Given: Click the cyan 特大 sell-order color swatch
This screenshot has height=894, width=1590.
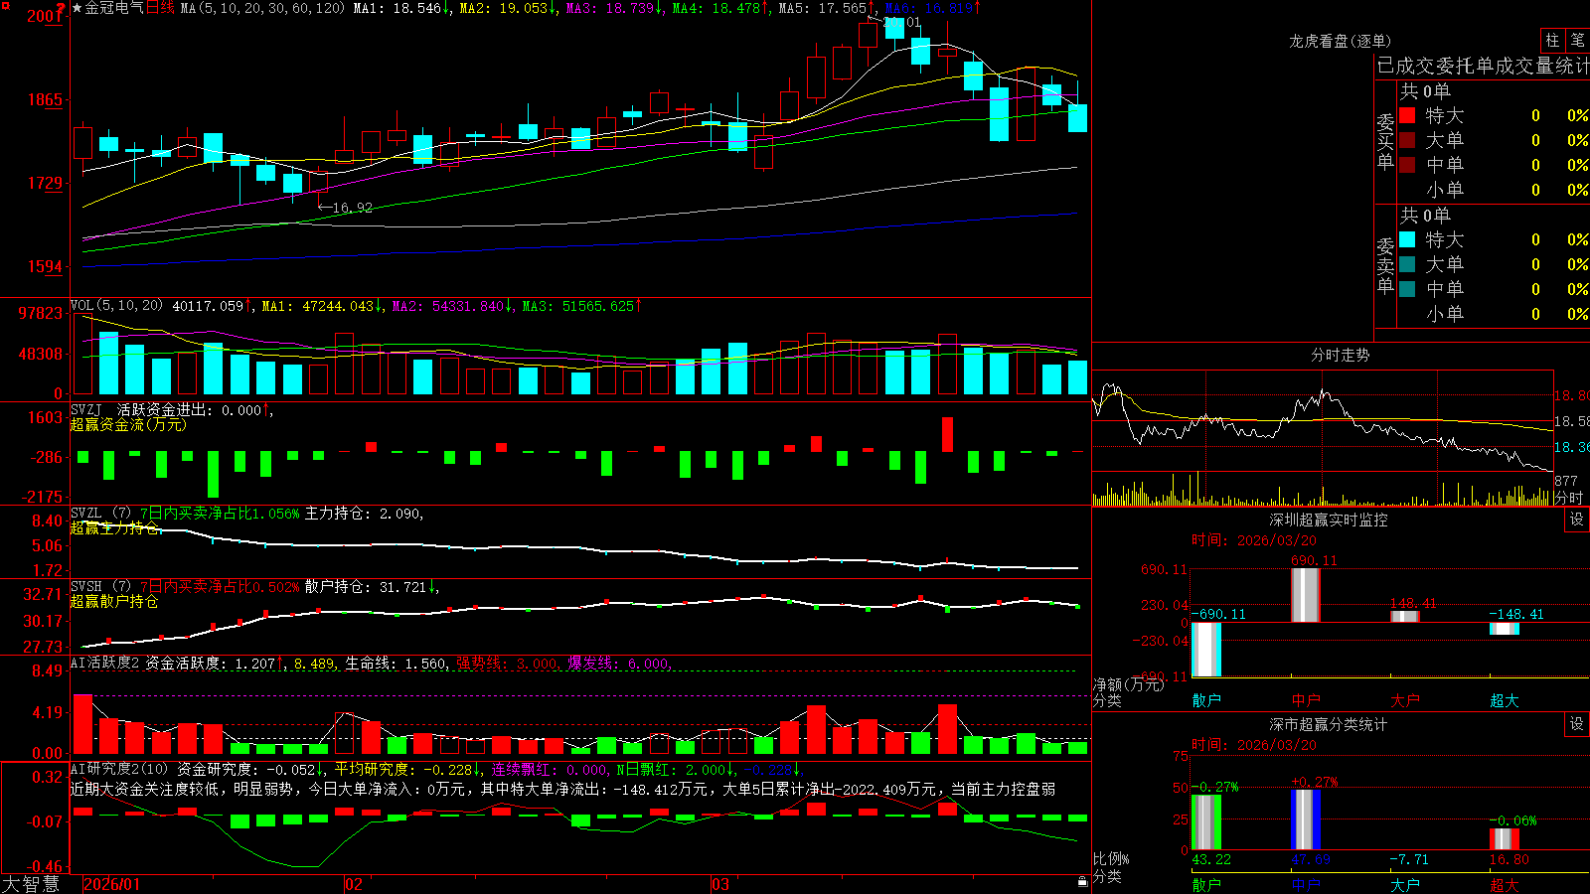Looking at the screenshot, I should click(1407, 239).
